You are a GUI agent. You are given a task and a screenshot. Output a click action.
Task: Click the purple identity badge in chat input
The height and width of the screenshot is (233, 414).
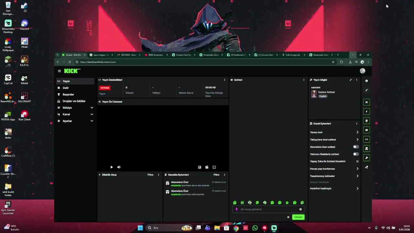(236, 209)
